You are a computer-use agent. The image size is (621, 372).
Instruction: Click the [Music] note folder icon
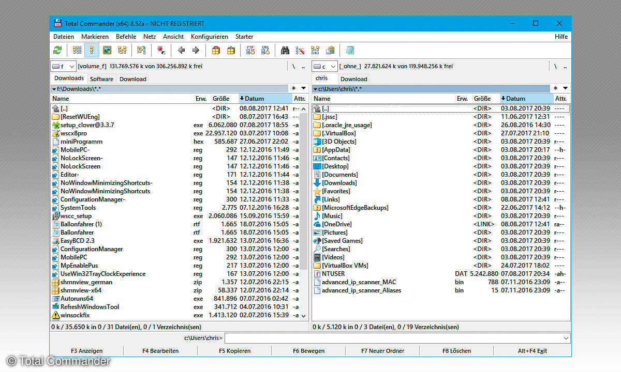tap(317, 216)
